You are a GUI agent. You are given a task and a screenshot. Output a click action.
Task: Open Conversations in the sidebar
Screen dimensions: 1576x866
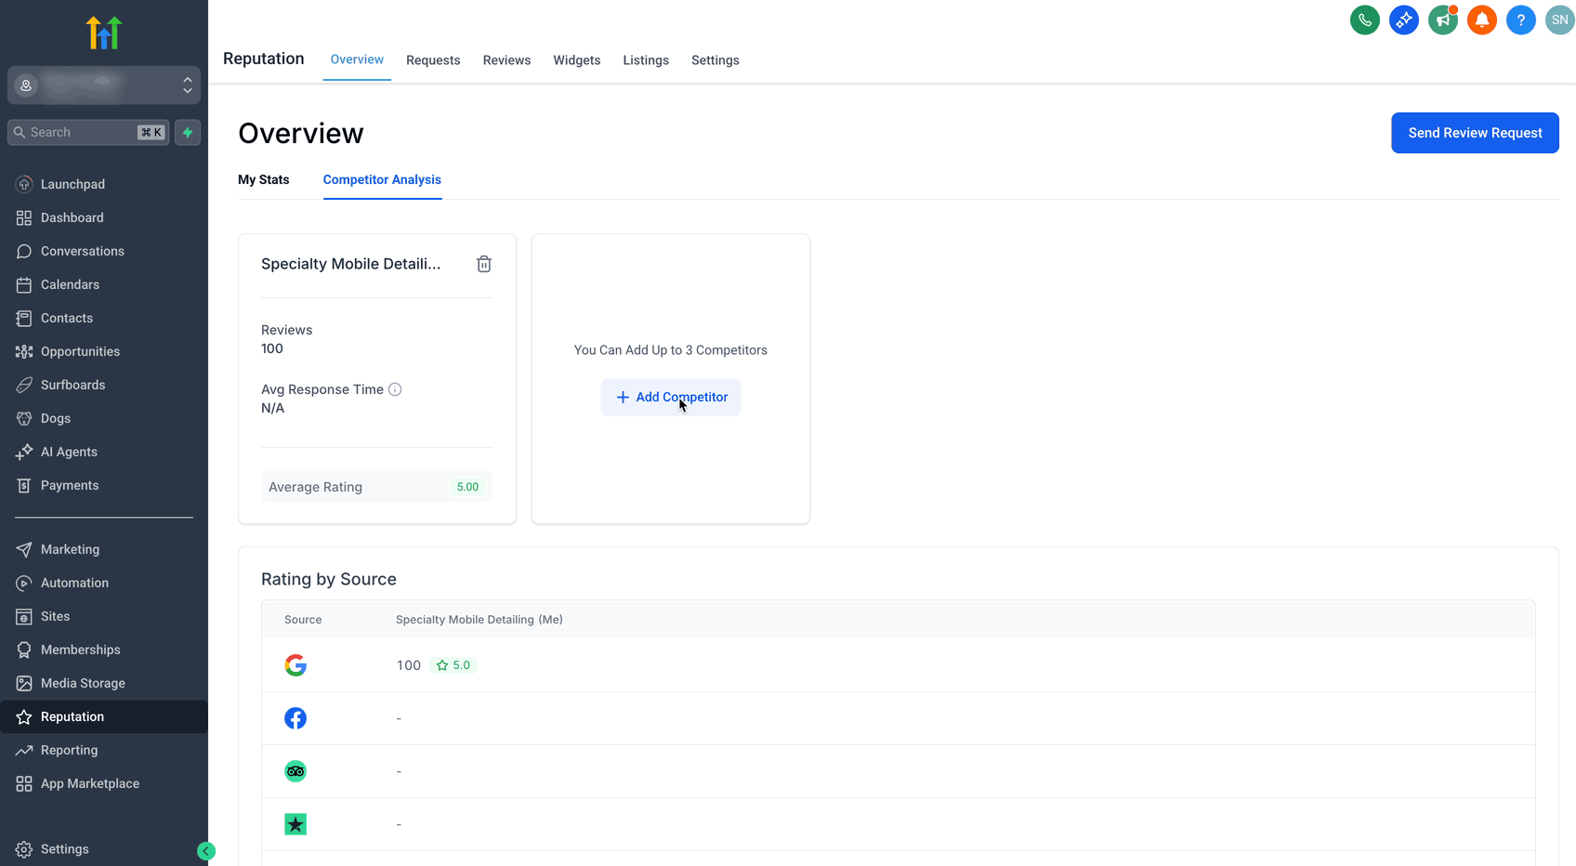point(83,251)
